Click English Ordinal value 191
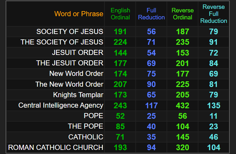 [120, 31]
